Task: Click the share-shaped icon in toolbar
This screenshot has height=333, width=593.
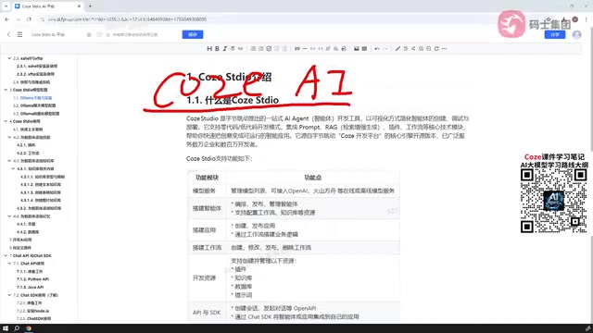Action: 413,49
